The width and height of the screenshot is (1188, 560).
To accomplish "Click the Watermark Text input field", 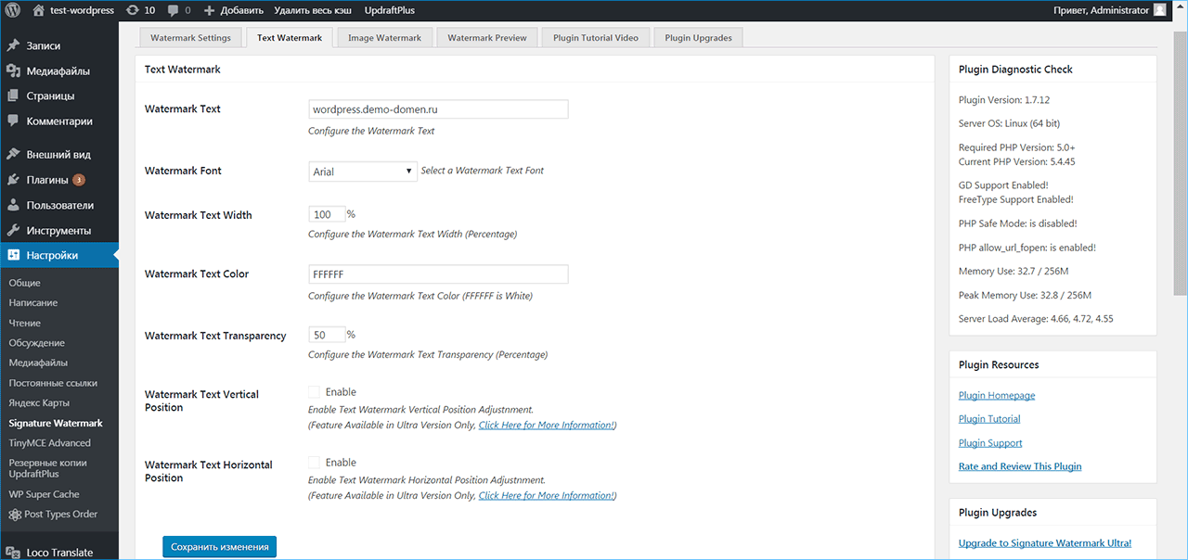I will pyautogui.click(x=437, y=109).
